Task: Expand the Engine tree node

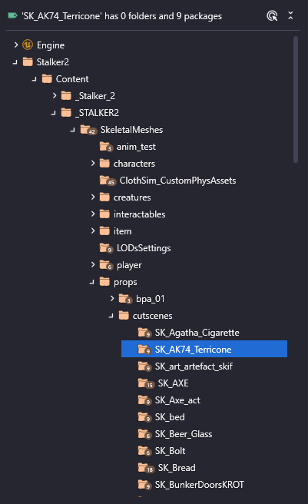Action: tap(16, 45)
